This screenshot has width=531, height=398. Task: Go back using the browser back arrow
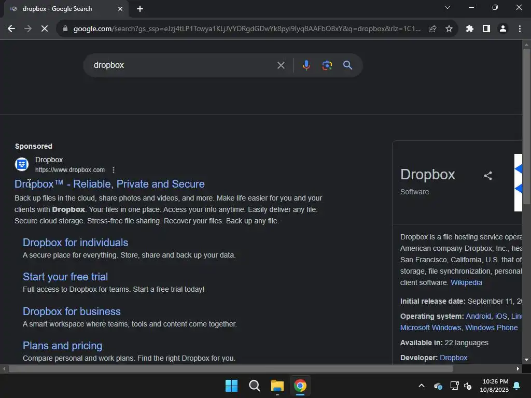[11, 29]
